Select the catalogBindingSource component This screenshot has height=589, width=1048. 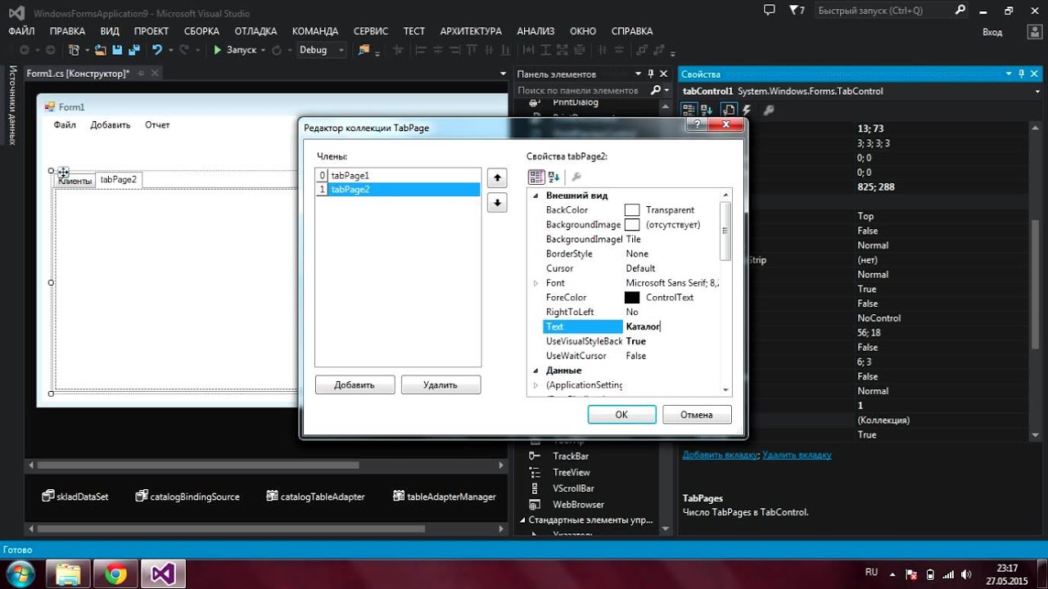(x=188, y=496)
